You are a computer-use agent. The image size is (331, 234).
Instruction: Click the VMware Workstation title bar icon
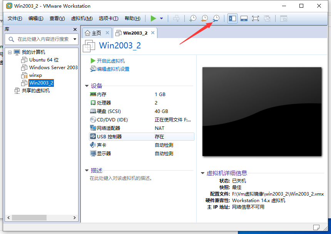point(9,6)
